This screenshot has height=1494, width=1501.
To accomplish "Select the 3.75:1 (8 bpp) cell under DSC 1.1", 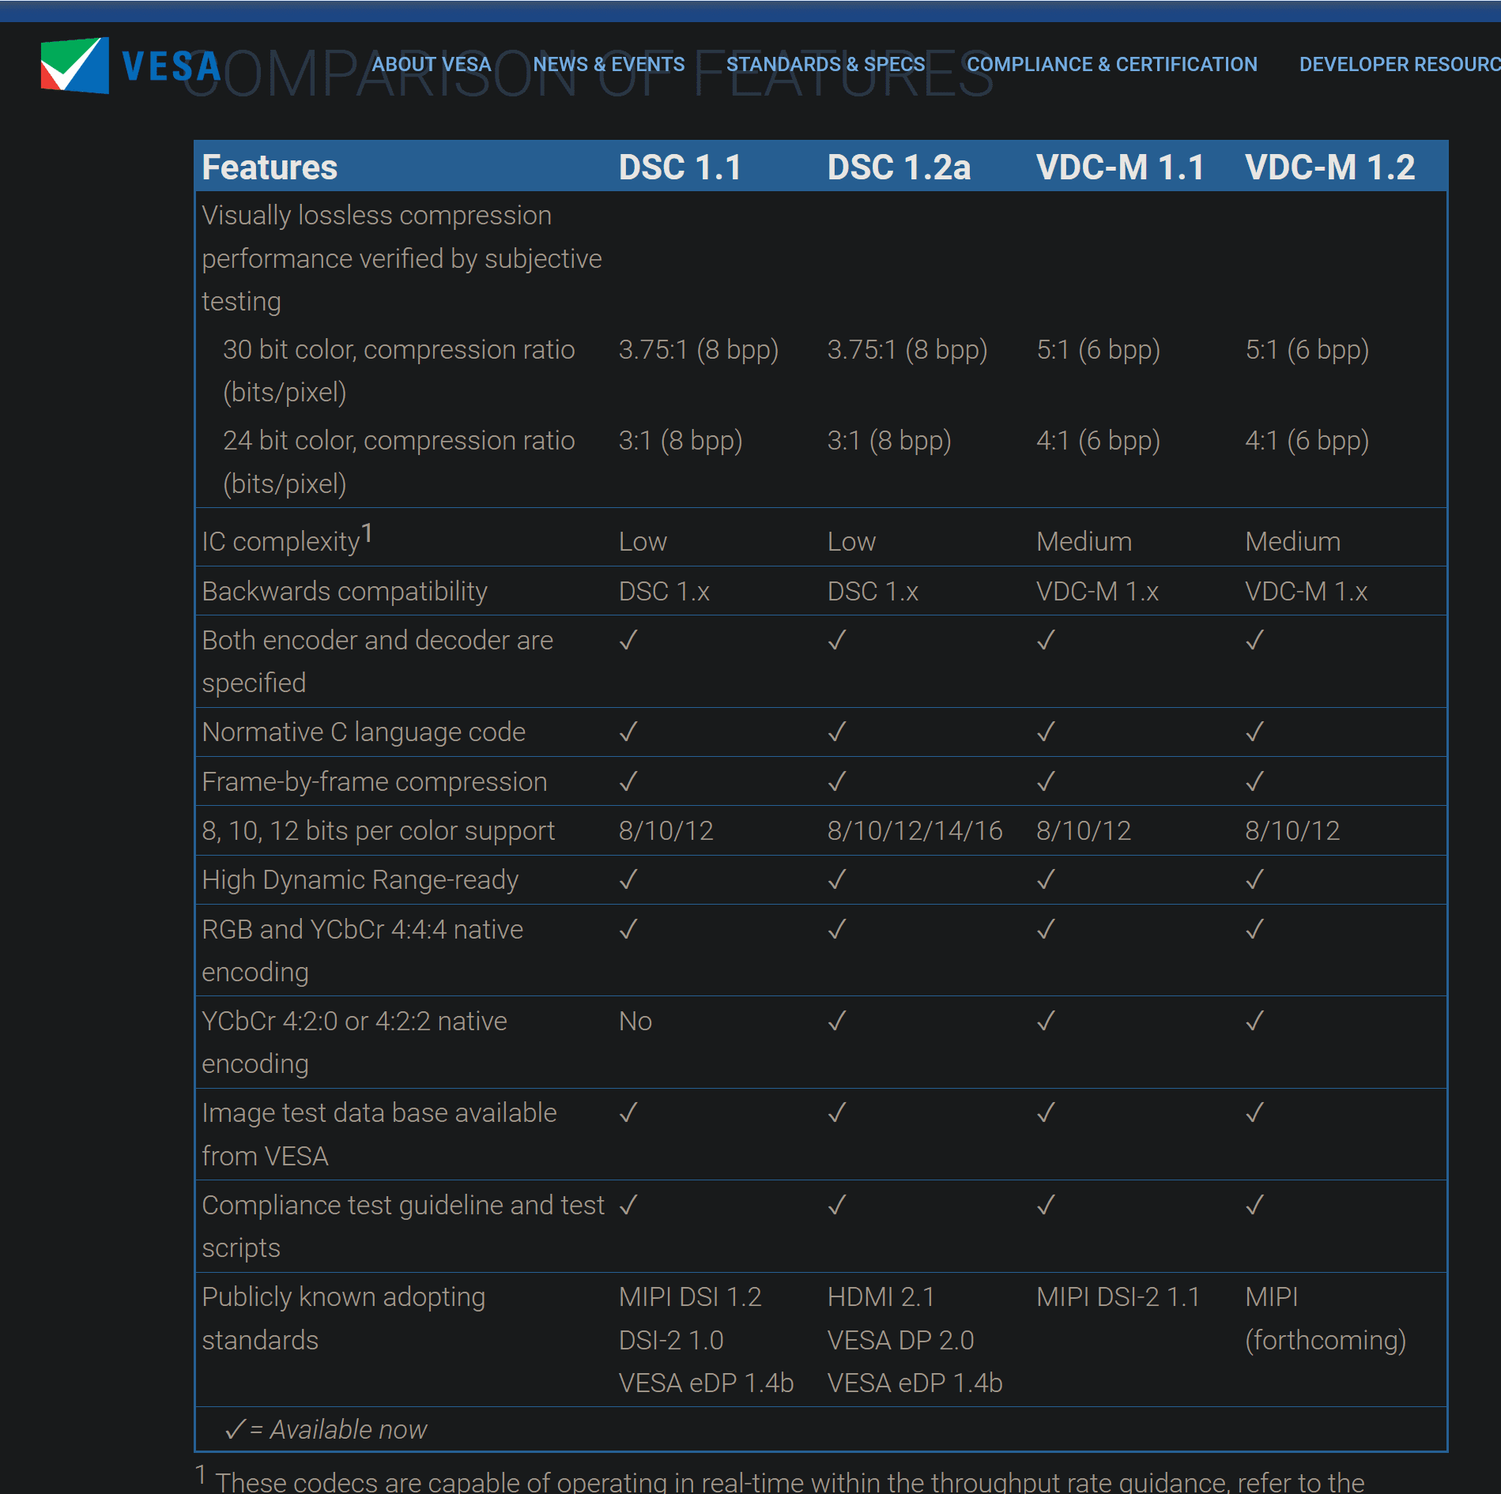I will 698,349.
